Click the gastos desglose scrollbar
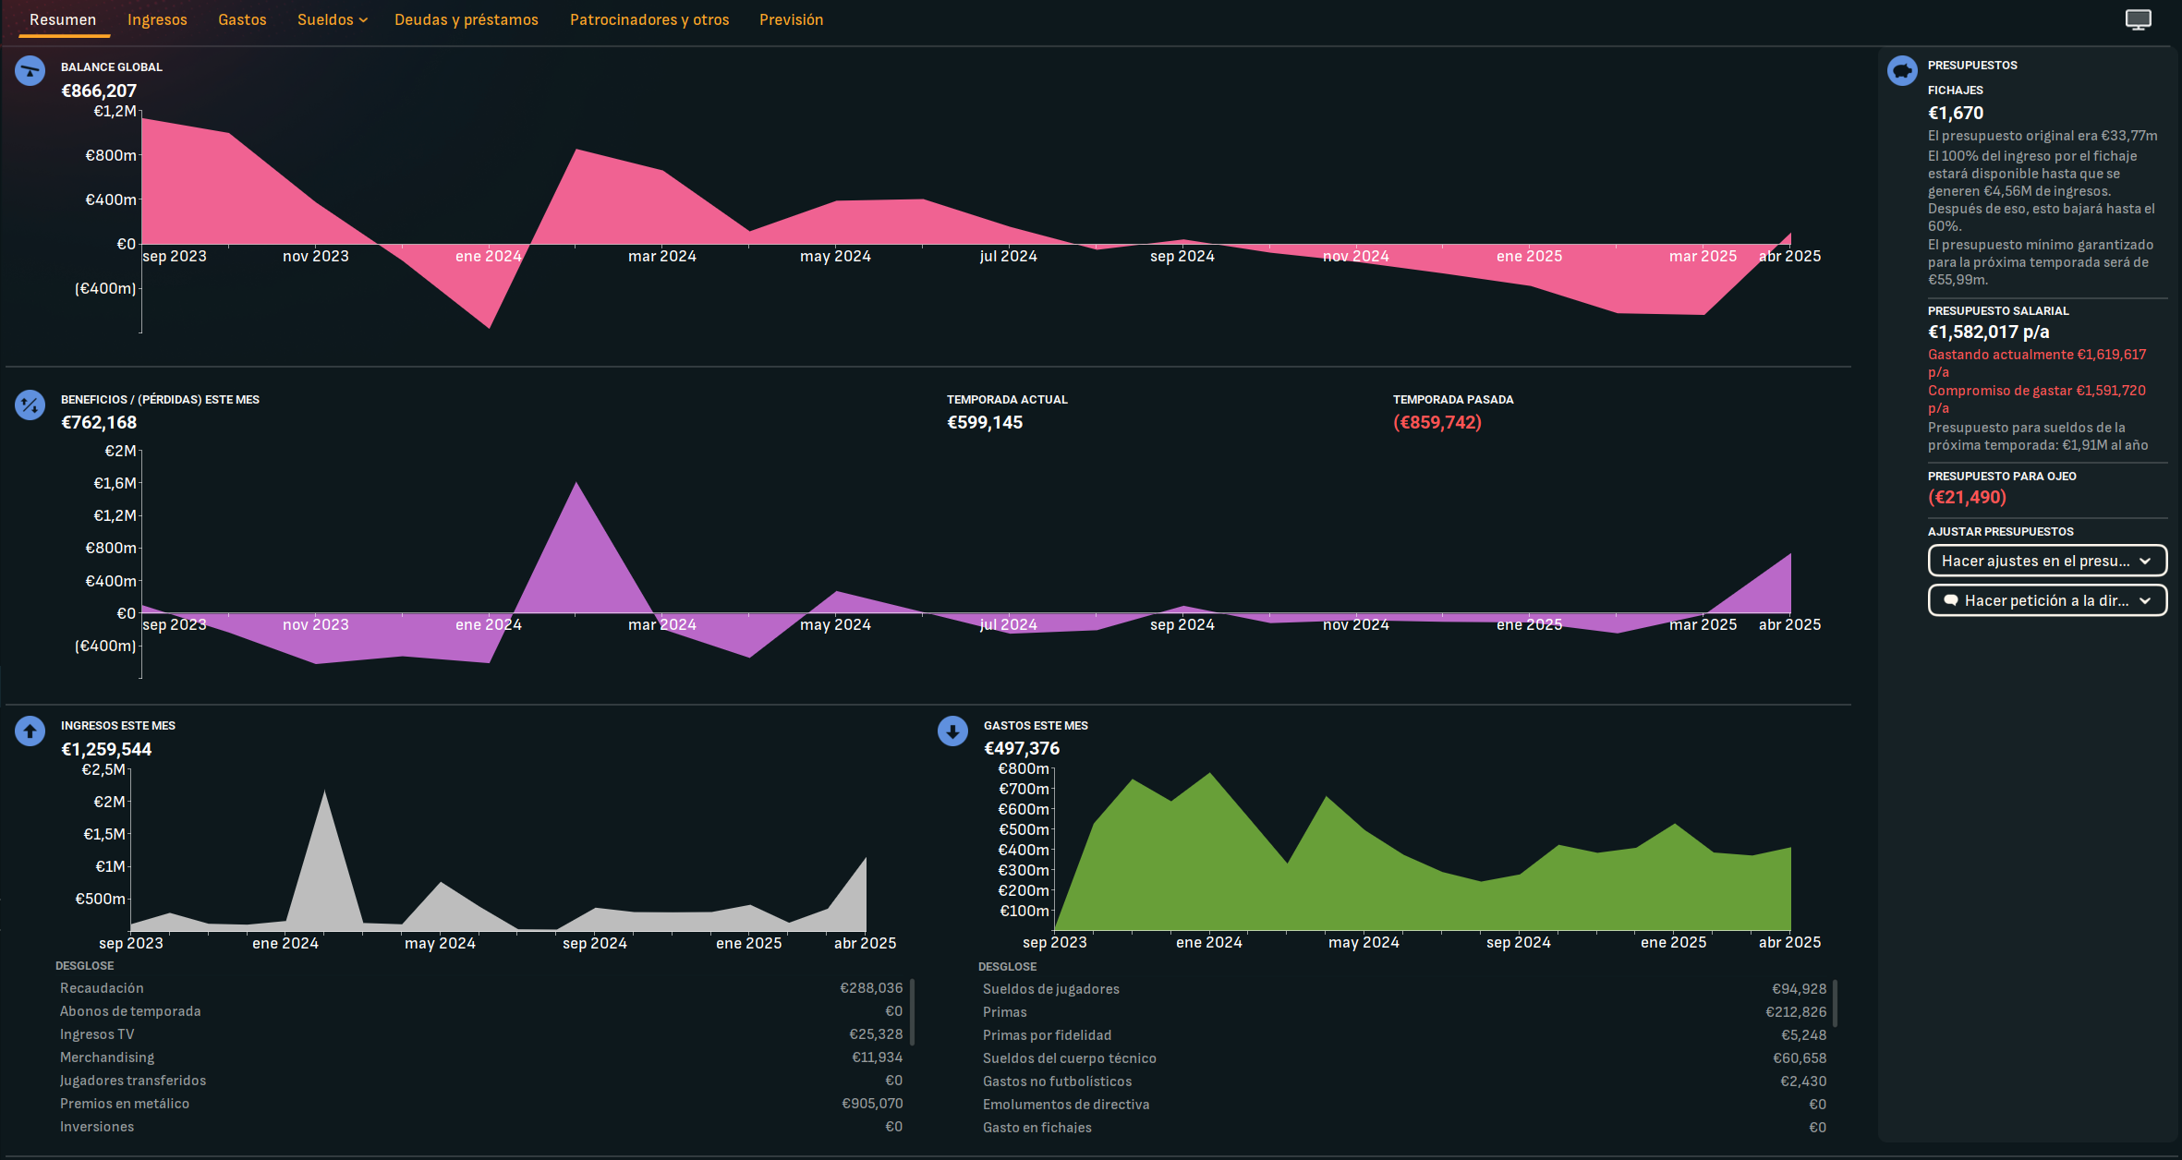 (1835, 1003)
